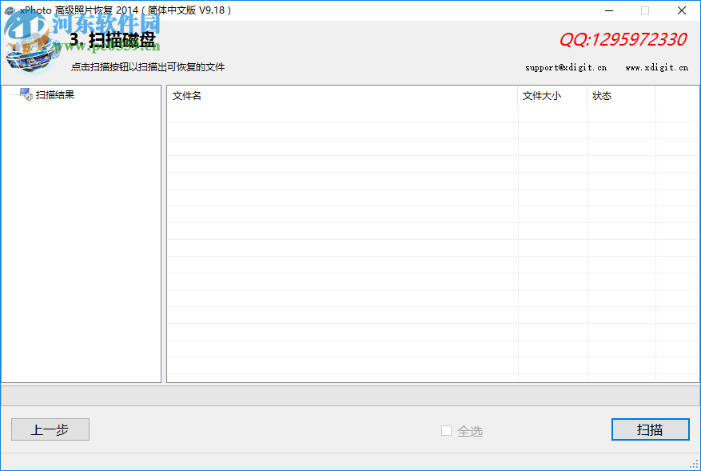Click the resize grip at window corner
Image resolution: width=701 pixels, height=471 pixels.
695,465
